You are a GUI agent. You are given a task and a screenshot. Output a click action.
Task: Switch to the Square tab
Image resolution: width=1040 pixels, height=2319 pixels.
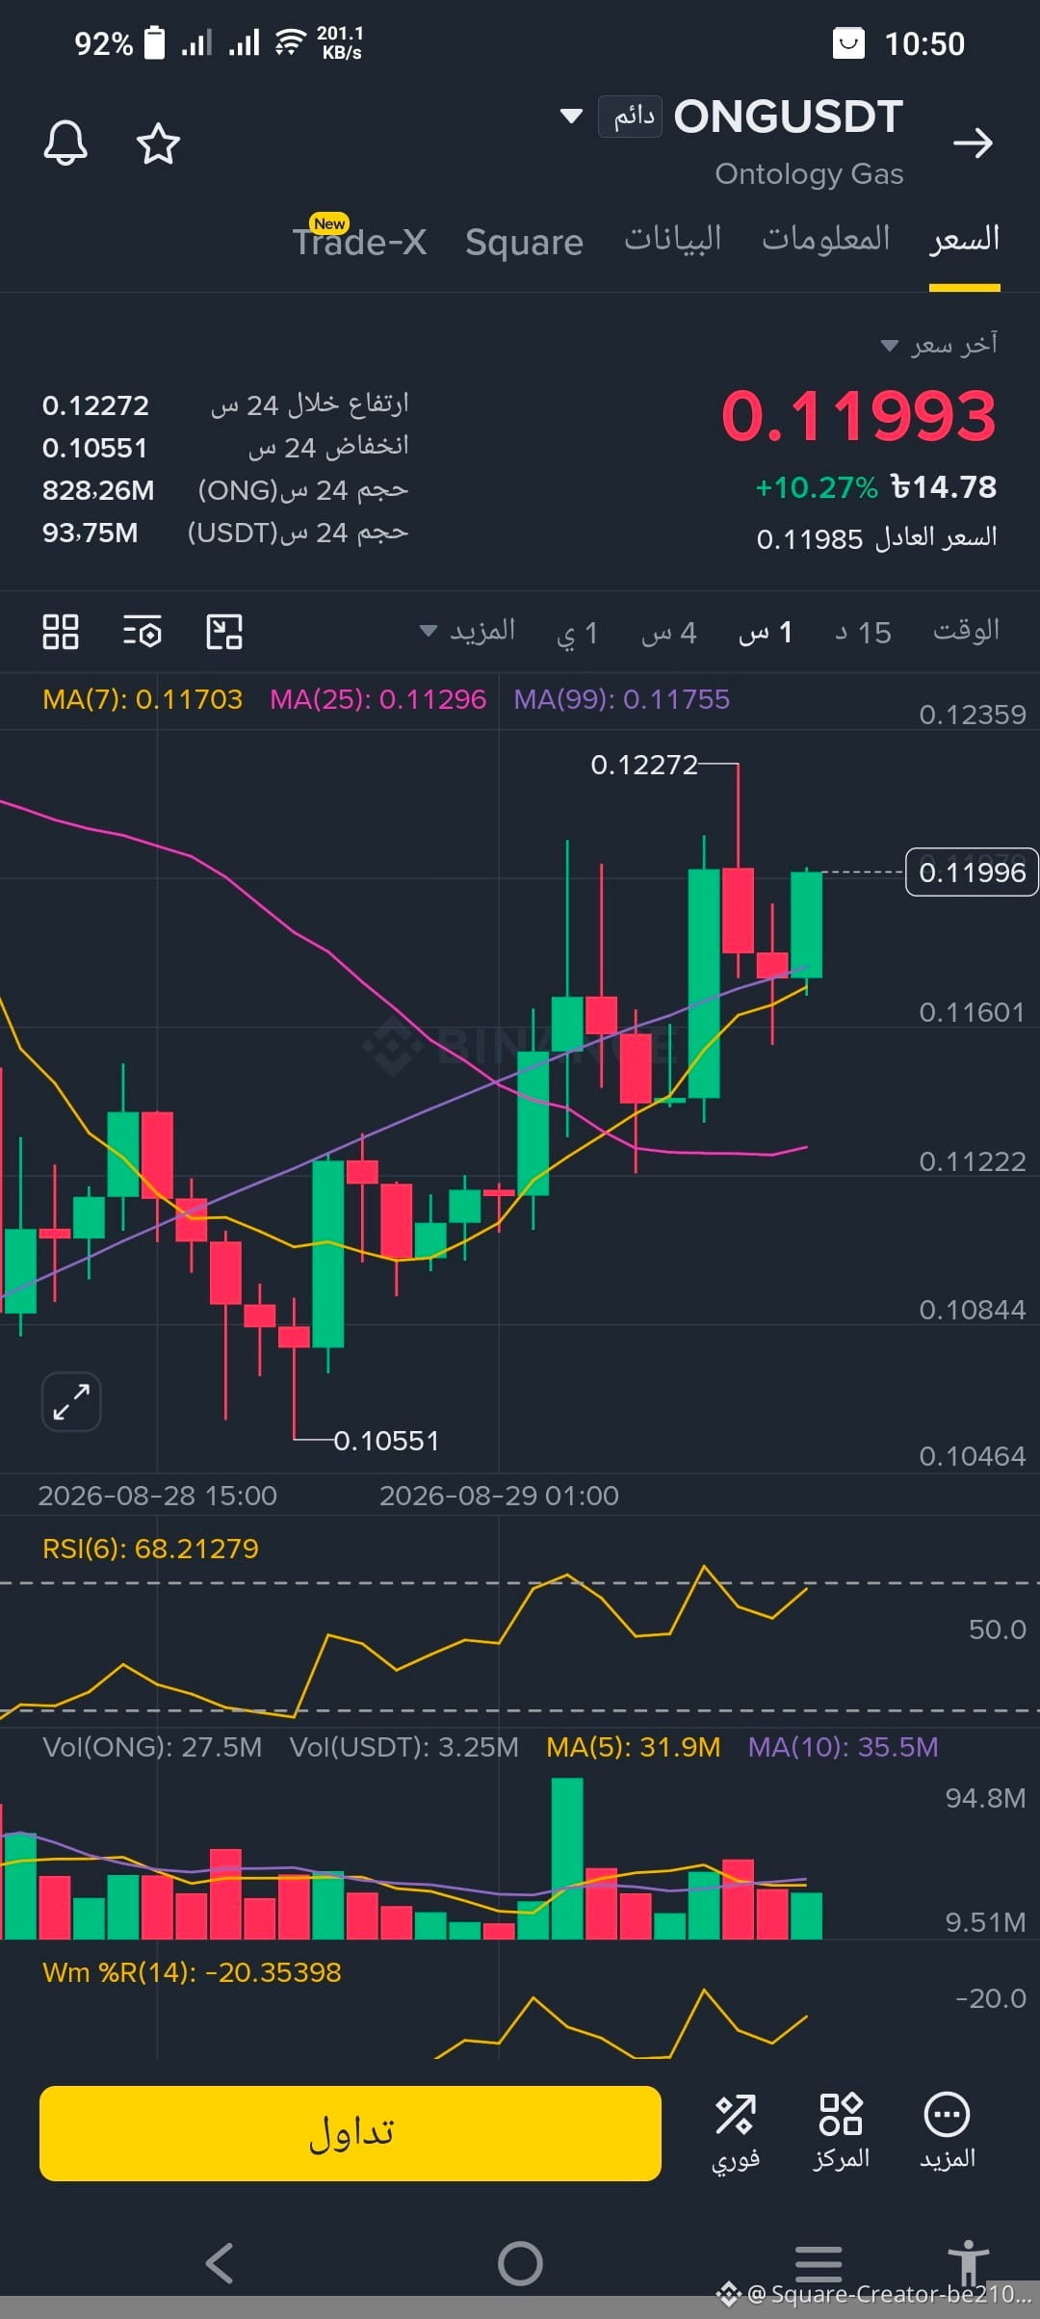tap(524, 242)
